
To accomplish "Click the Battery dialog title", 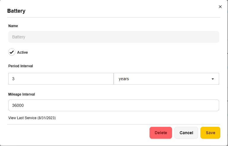I will point(16,11).
